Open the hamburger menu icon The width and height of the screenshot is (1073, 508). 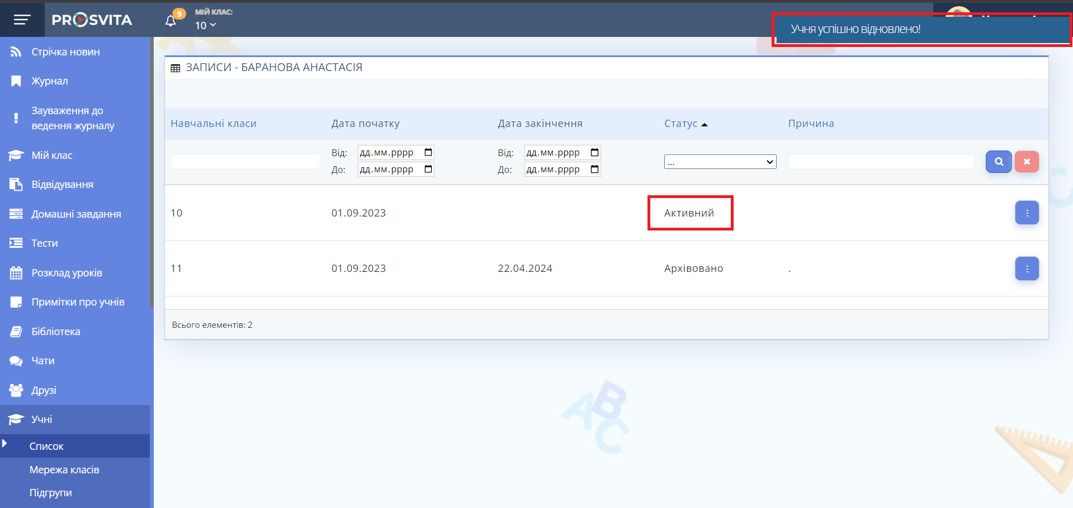point(22,20)
